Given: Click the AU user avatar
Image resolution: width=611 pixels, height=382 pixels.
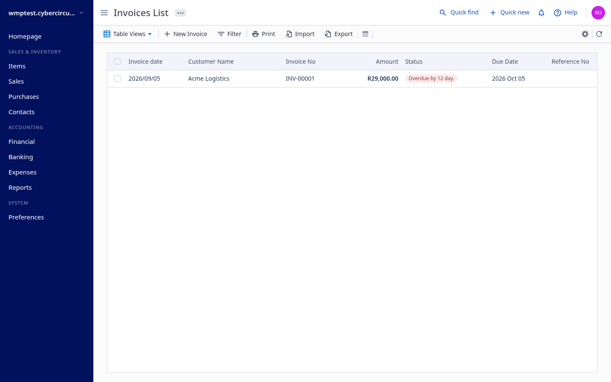Looking at the screenshot, I should 598,13.
